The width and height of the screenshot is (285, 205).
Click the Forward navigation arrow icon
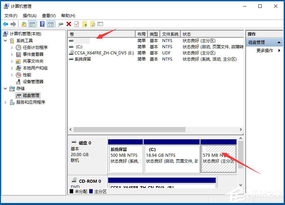[x=13, y=24]
